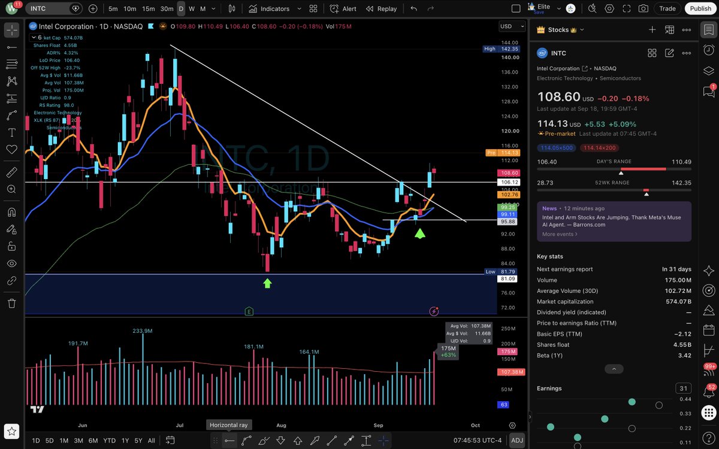
Task: Switch to 30m timeframe
Action: [x=167, y=8]
